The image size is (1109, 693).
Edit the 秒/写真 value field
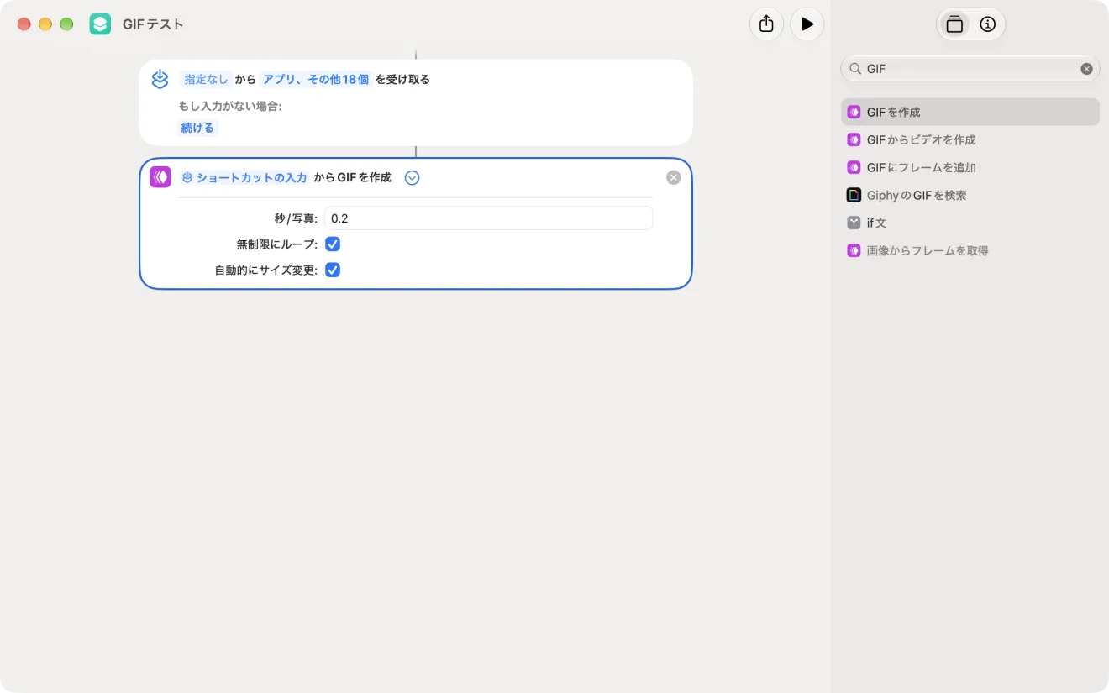click(488, 218)
